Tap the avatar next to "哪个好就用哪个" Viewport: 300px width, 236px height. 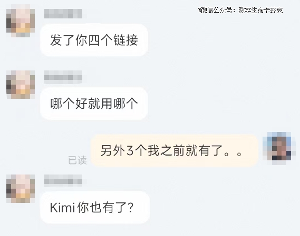pos(21,84)
